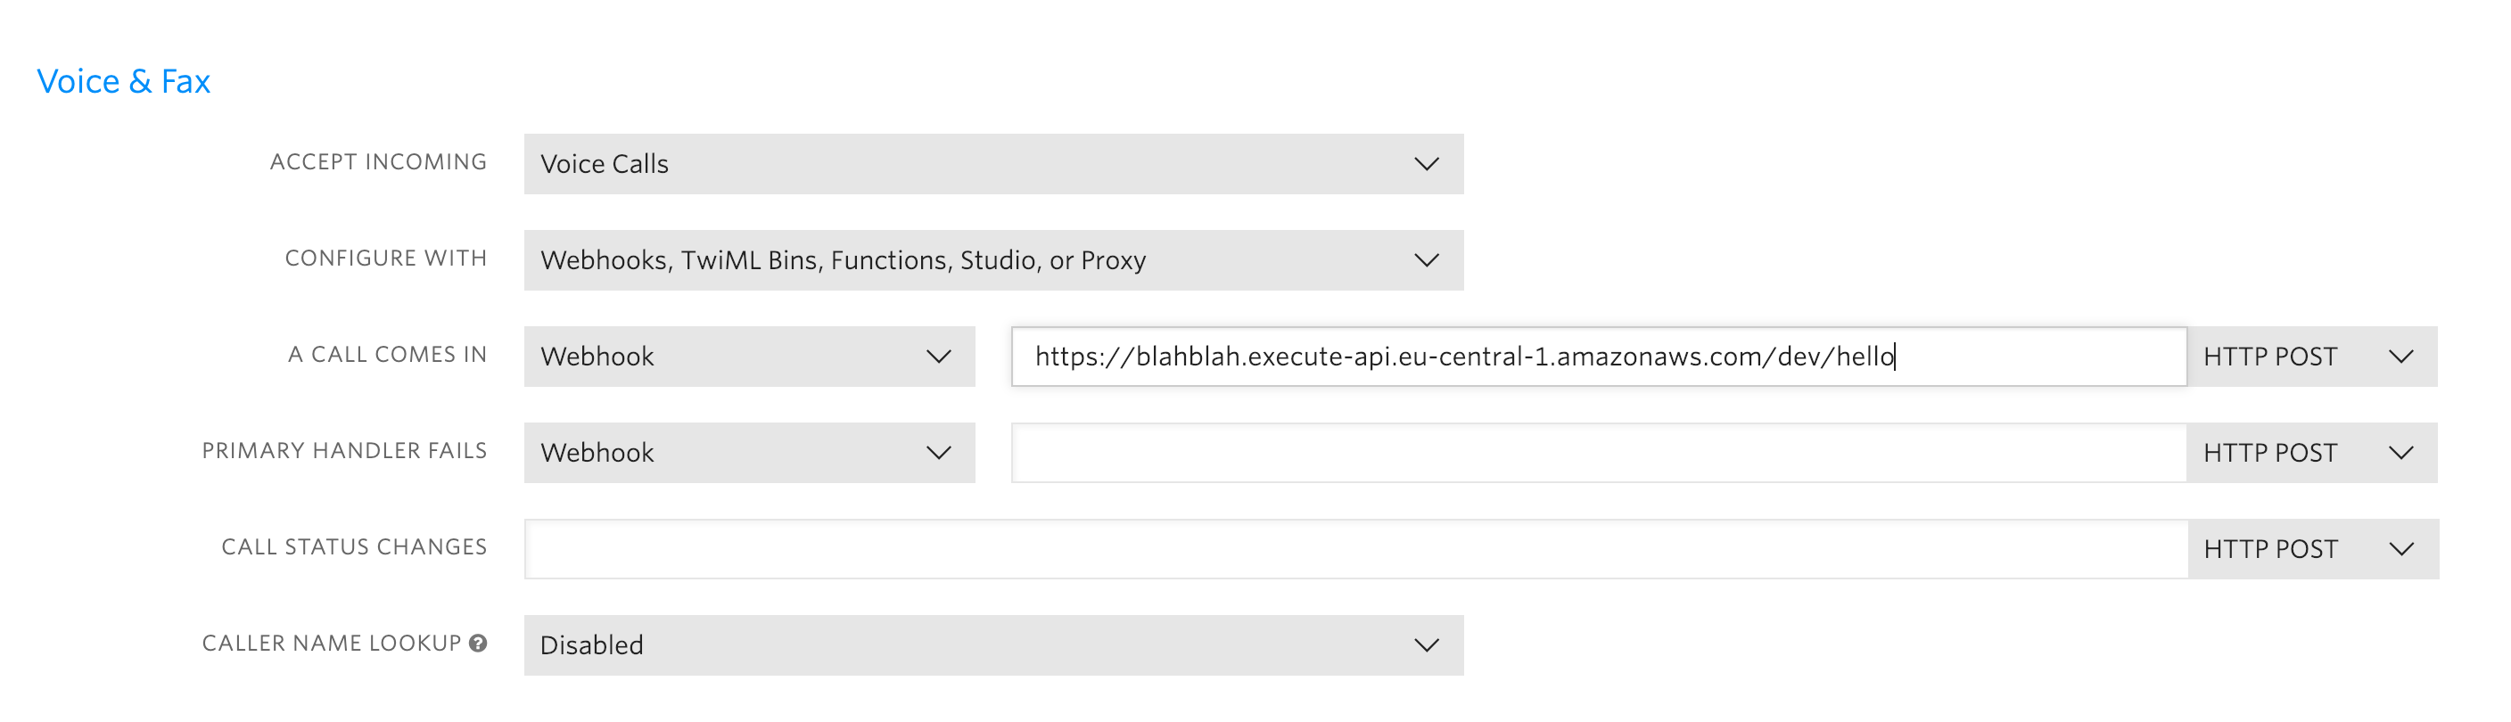The width and height of the screenshot is (2511, 722).
Task: Click the Accept Incoming label
Action: (x=378, y=161)
